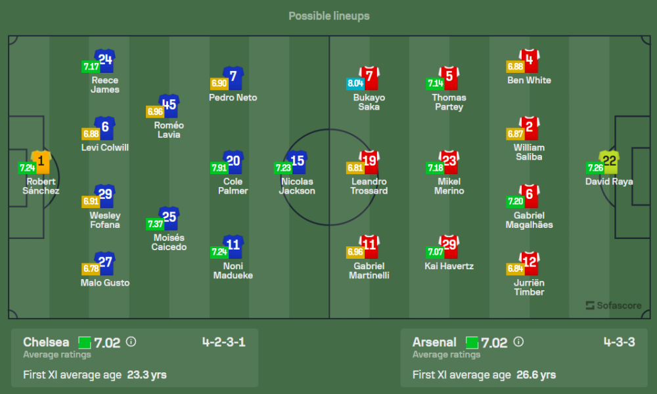Screen dimensions: 657x394
Task: Open the Chelsea team name link
Action: point(46,342)
